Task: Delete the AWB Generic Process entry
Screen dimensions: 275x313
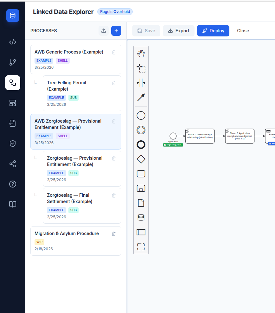Action: pos(114,52)
